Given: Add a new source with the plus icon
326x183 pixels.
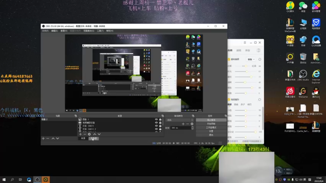Looking at the screenshot, I should (x=80, y=134).
